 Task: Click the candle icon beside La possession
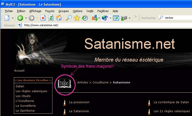click(x=65, y=103)
